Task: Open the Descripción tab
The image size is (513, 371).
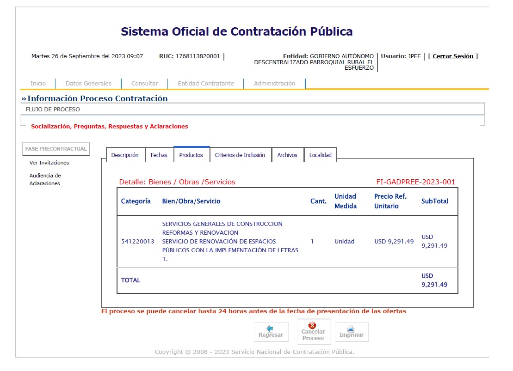Action: 125,155
